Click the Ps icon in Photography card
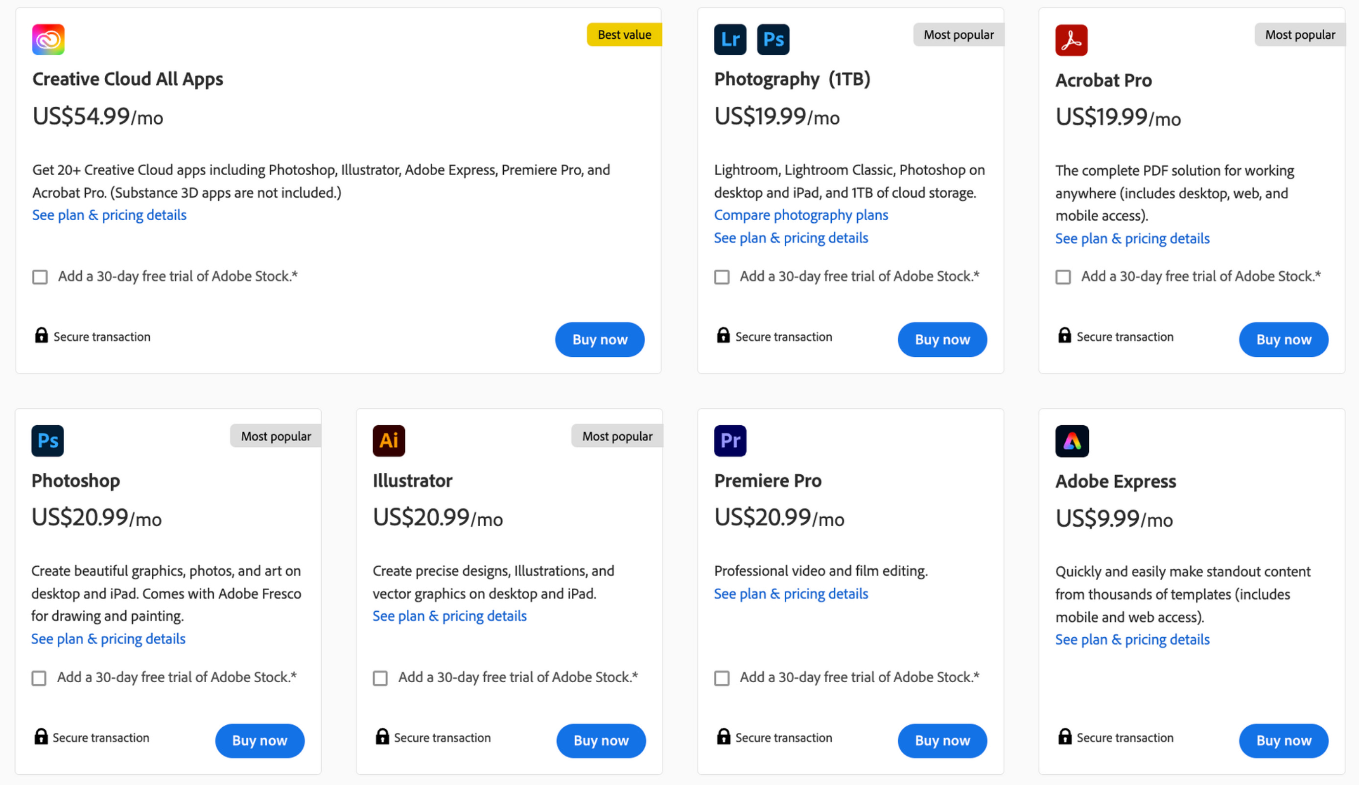Viewport: 1359px width, 785px height. (773, 39)
